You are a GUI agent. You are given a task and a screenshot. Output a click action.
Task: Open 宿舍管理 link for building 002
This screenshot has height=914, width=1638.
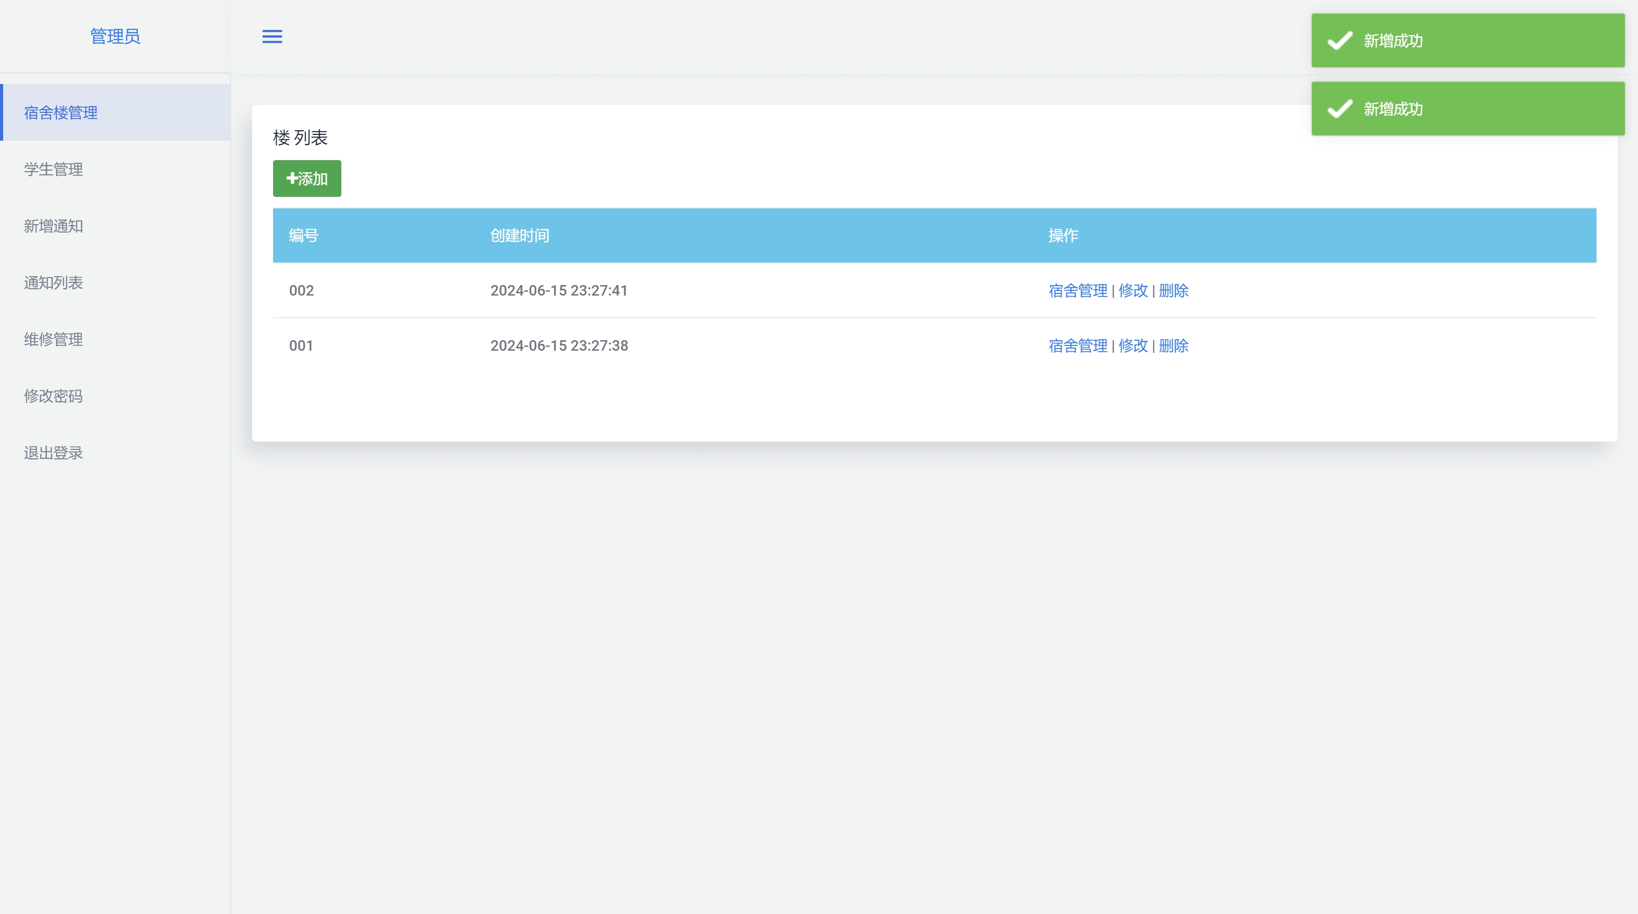coord(1078,290)
